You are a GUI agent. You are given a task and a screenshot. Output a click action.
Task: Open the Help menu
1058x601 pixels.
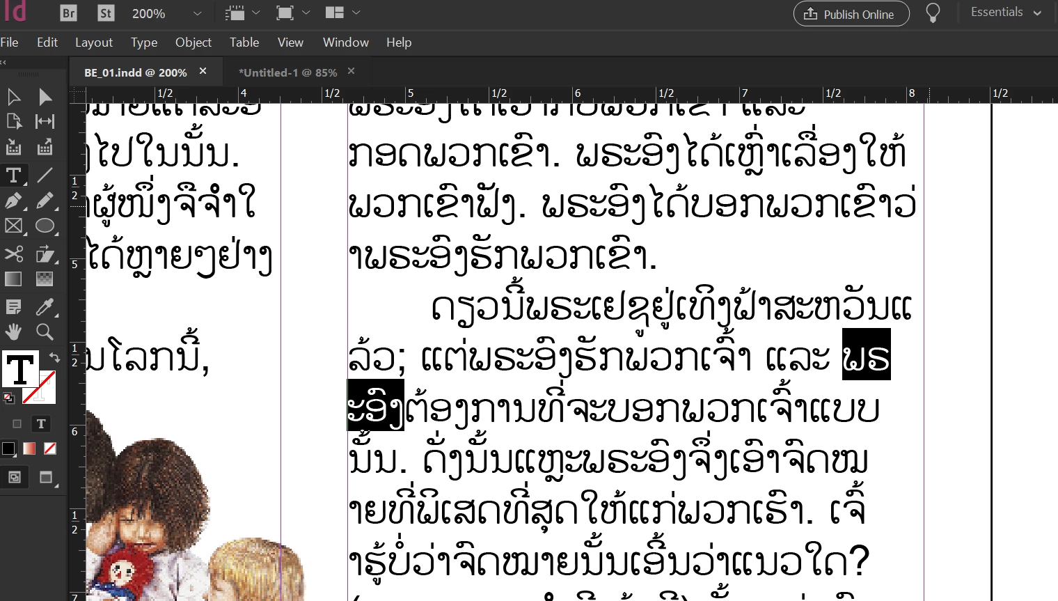399,42
